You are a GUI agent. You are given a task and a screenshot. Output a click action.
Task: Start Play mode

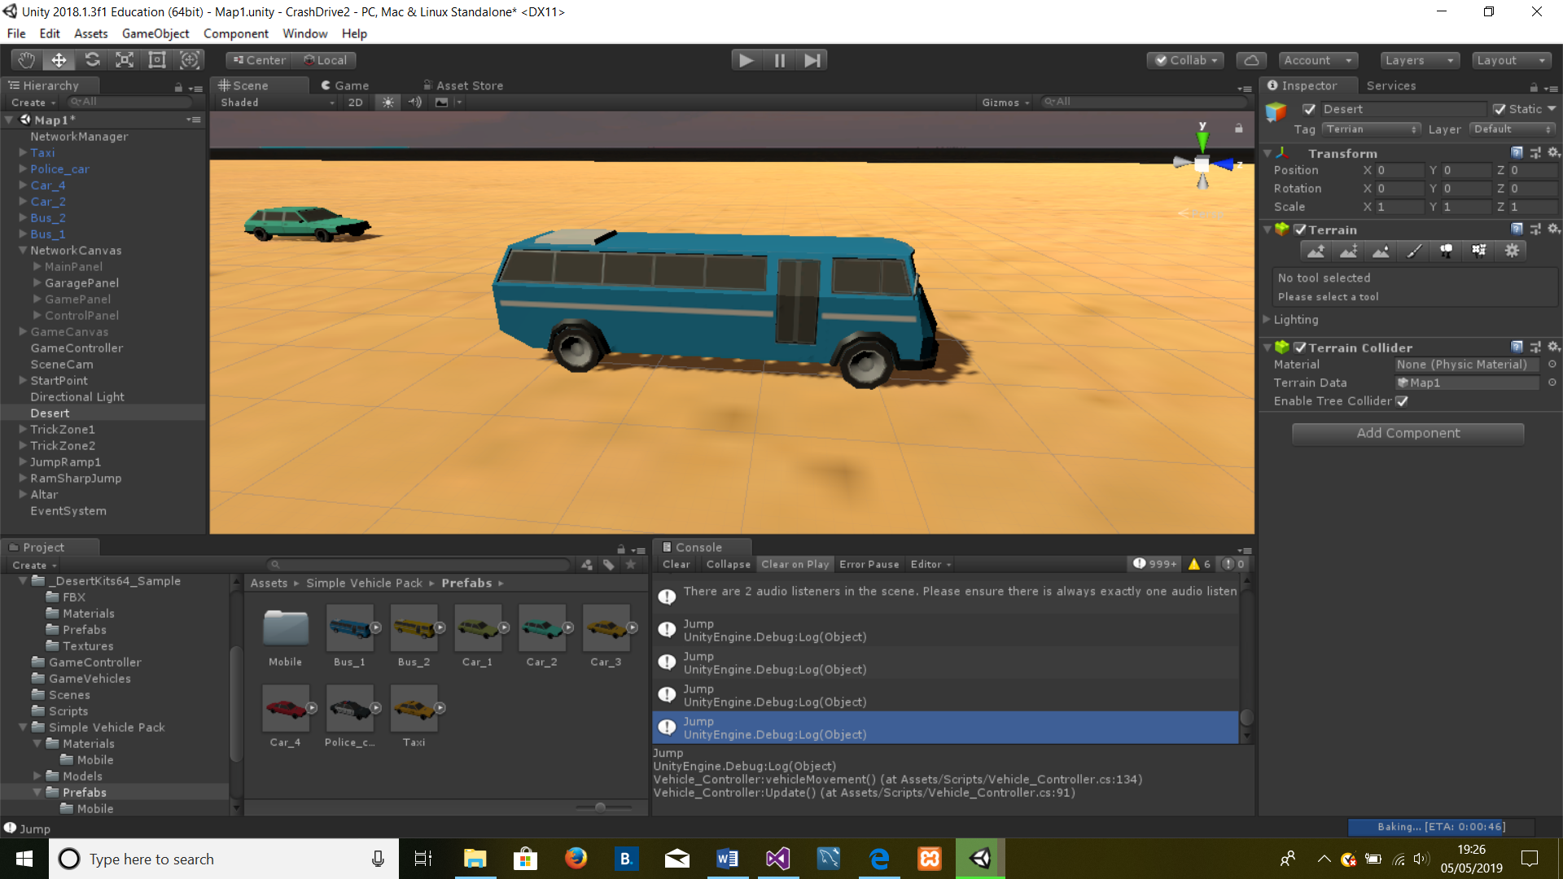[746, 59]
